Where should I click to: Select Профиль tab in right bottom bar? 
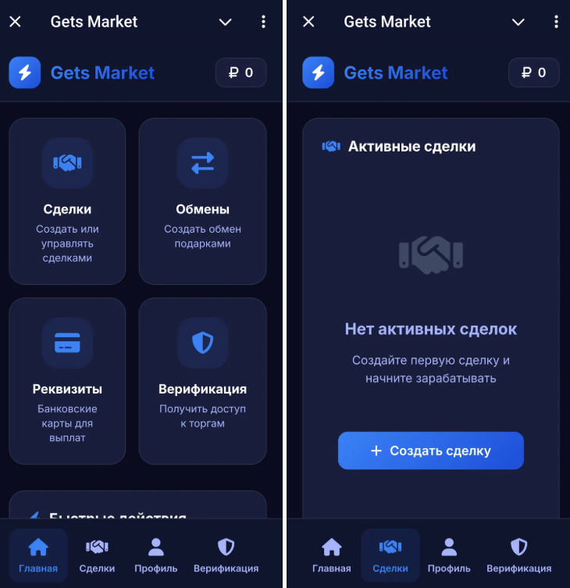click(449, 555)
